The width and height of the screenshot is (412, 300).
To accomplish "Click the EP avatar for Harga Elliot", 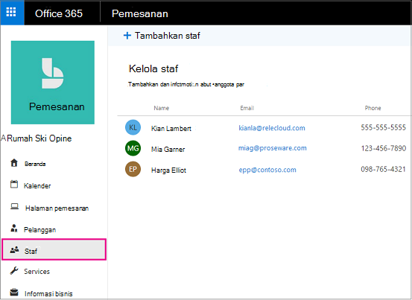I will tap(133, 169).
